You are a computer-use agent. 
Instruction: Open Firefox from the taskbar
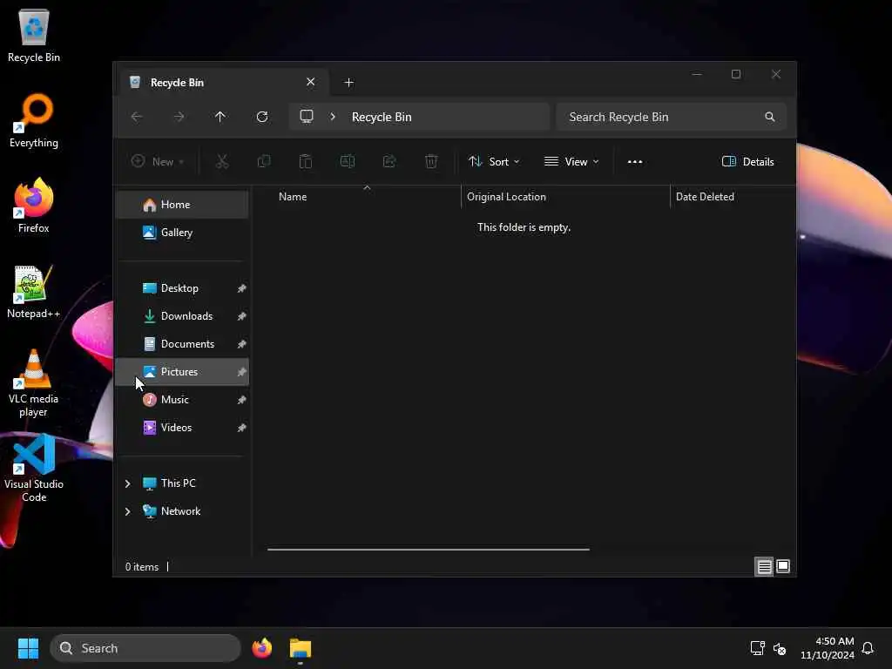coord(261,648)
